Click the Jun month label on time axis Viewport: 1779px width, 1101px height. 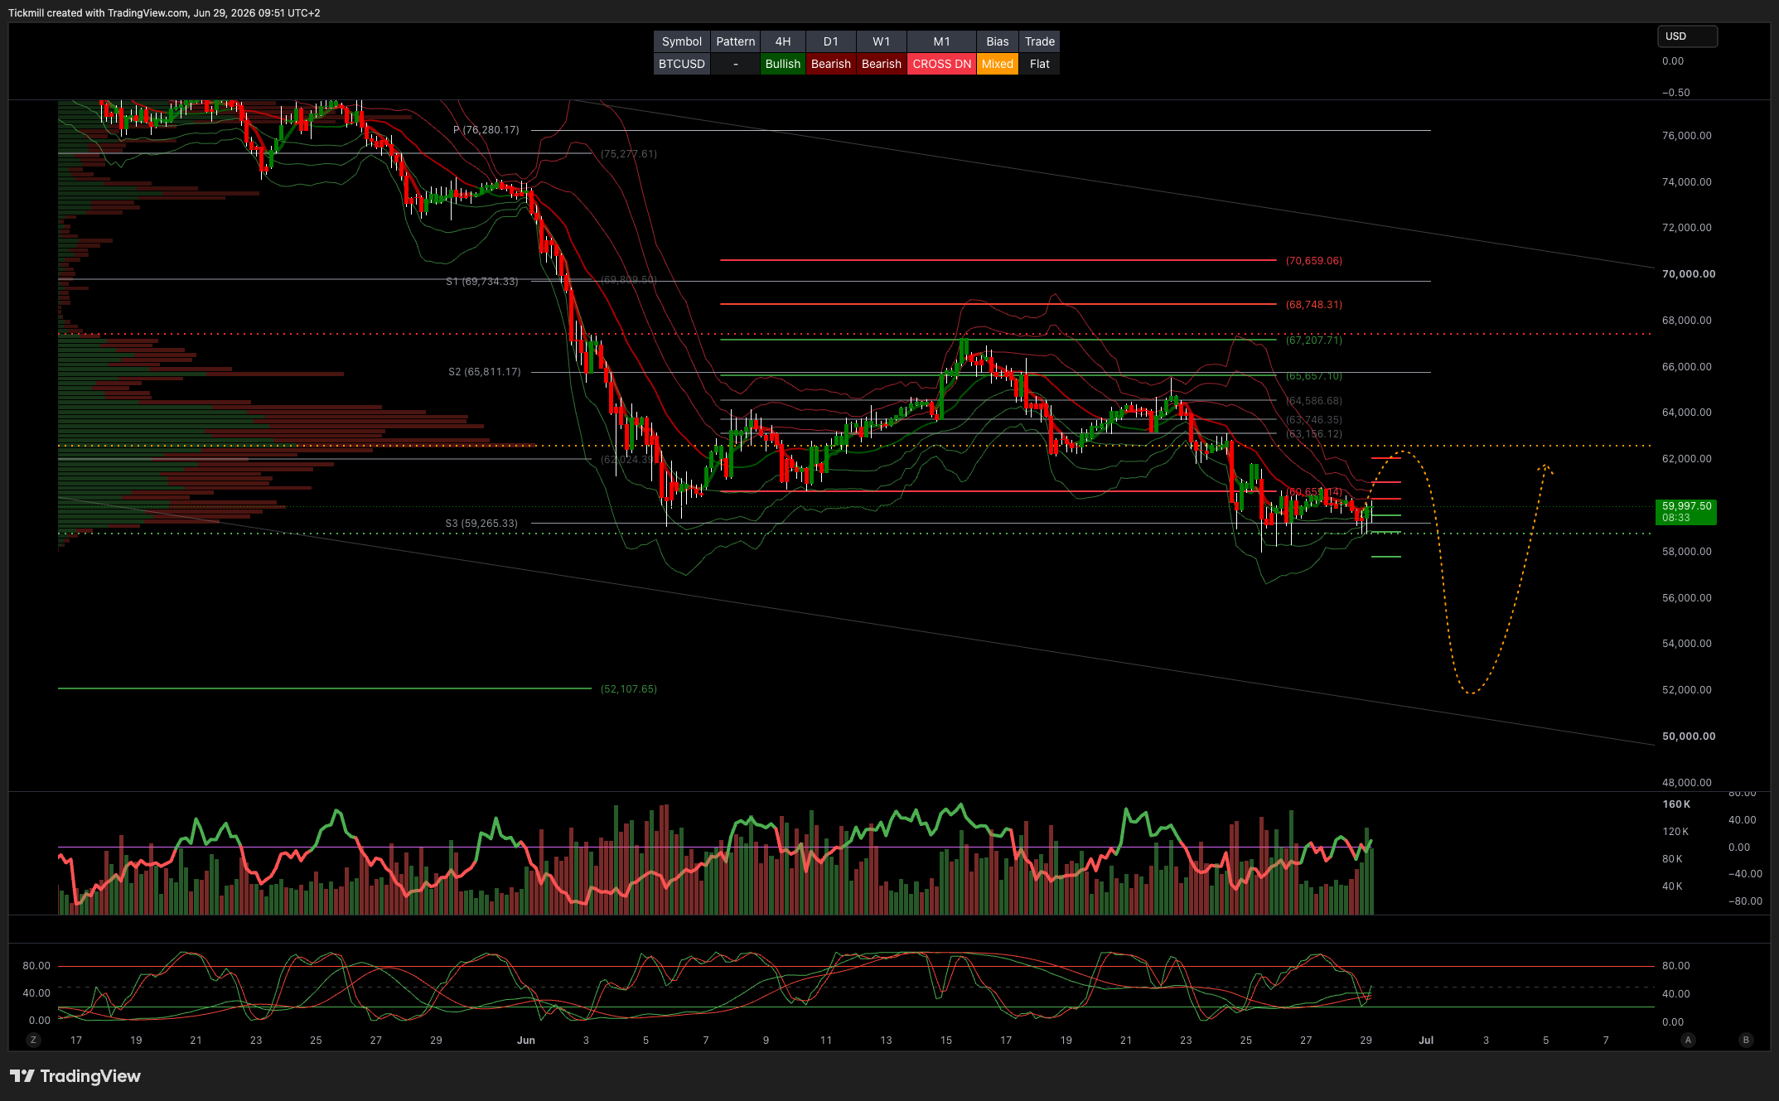point(526,1041)
